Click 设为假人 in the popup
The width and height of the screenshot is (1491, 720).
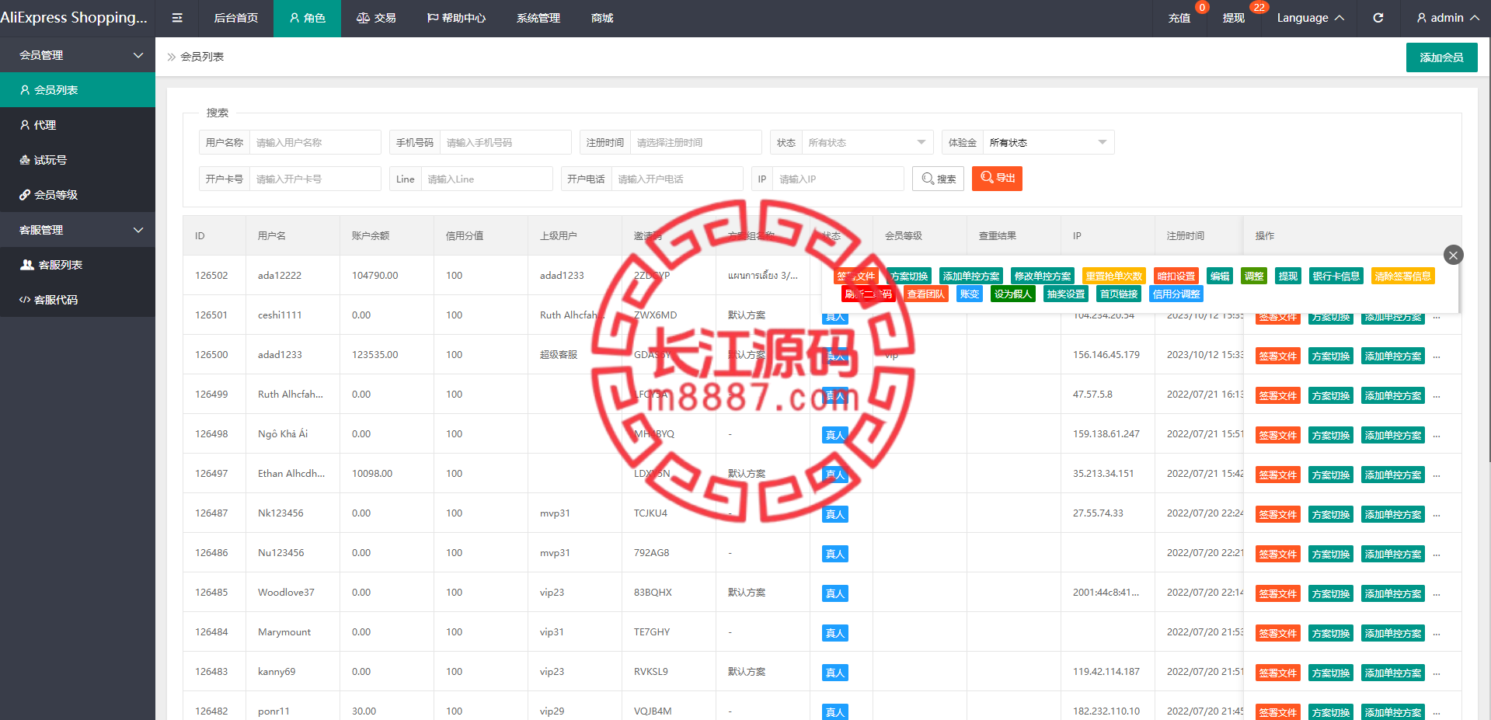[x=1013, y=294]
